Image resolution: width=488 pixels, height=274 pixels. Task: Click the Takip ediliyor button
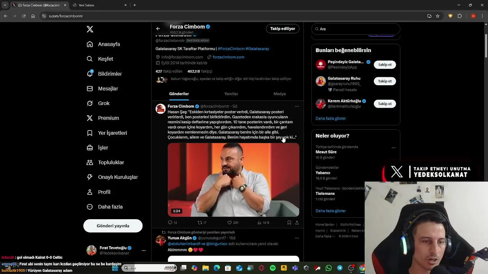[283, 29]
